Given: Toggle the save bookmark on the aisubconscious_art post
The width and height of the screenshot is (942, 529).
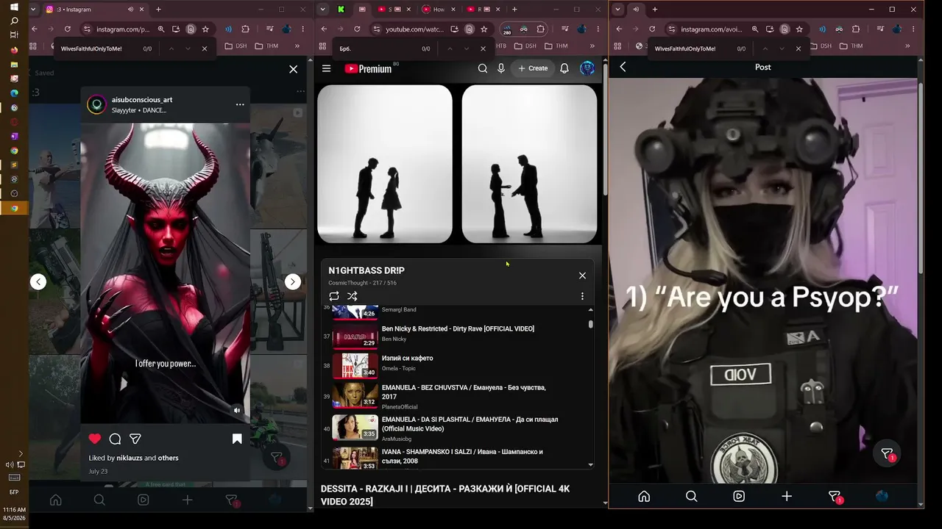Looking at the screenshot, I should coord(237,439).
